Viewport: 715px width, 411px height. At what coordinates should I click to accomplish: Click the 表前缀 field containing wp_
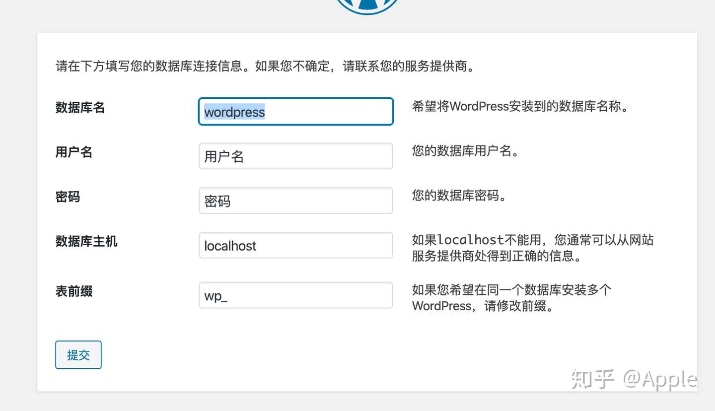coord(296,295)
